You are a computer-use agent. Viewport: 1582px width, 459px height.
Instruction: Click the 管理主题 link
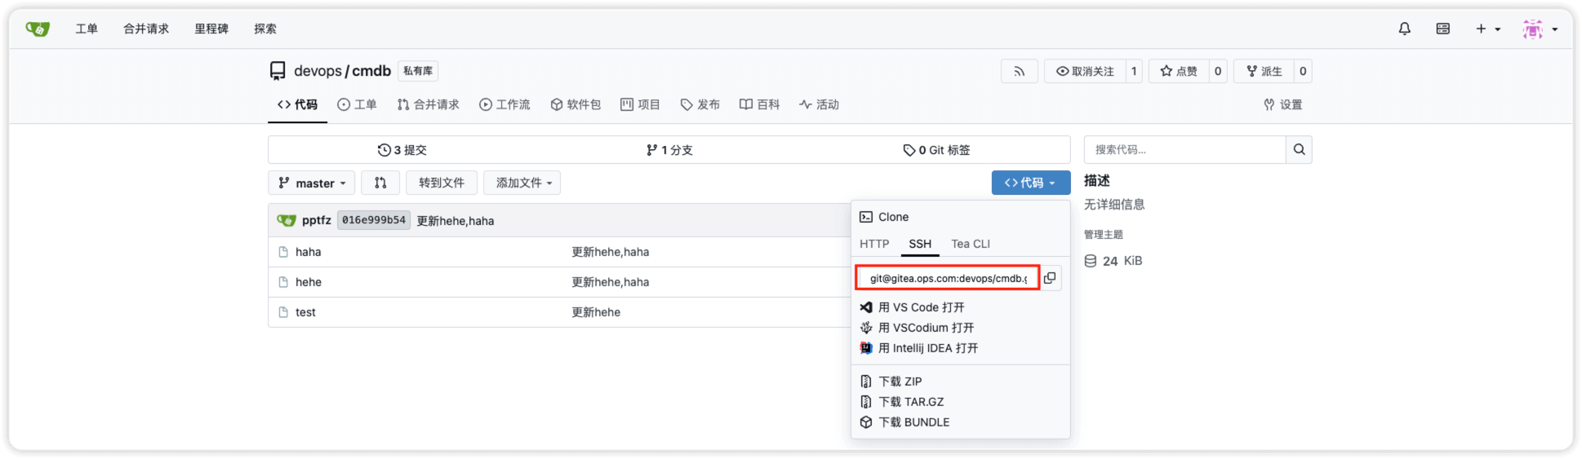(1104, 234)
